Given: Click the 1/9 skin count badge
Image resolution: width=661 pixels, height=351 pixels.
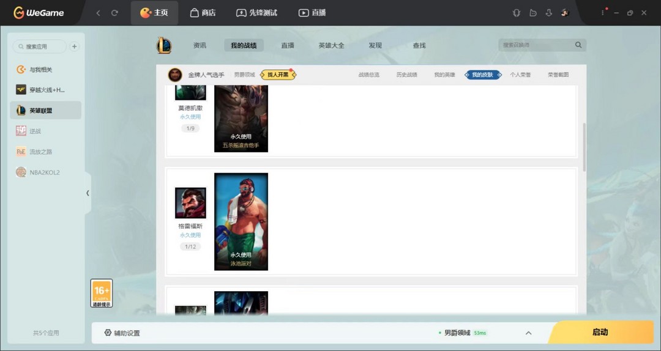Looking at the screenshot, I should [190, 128].
